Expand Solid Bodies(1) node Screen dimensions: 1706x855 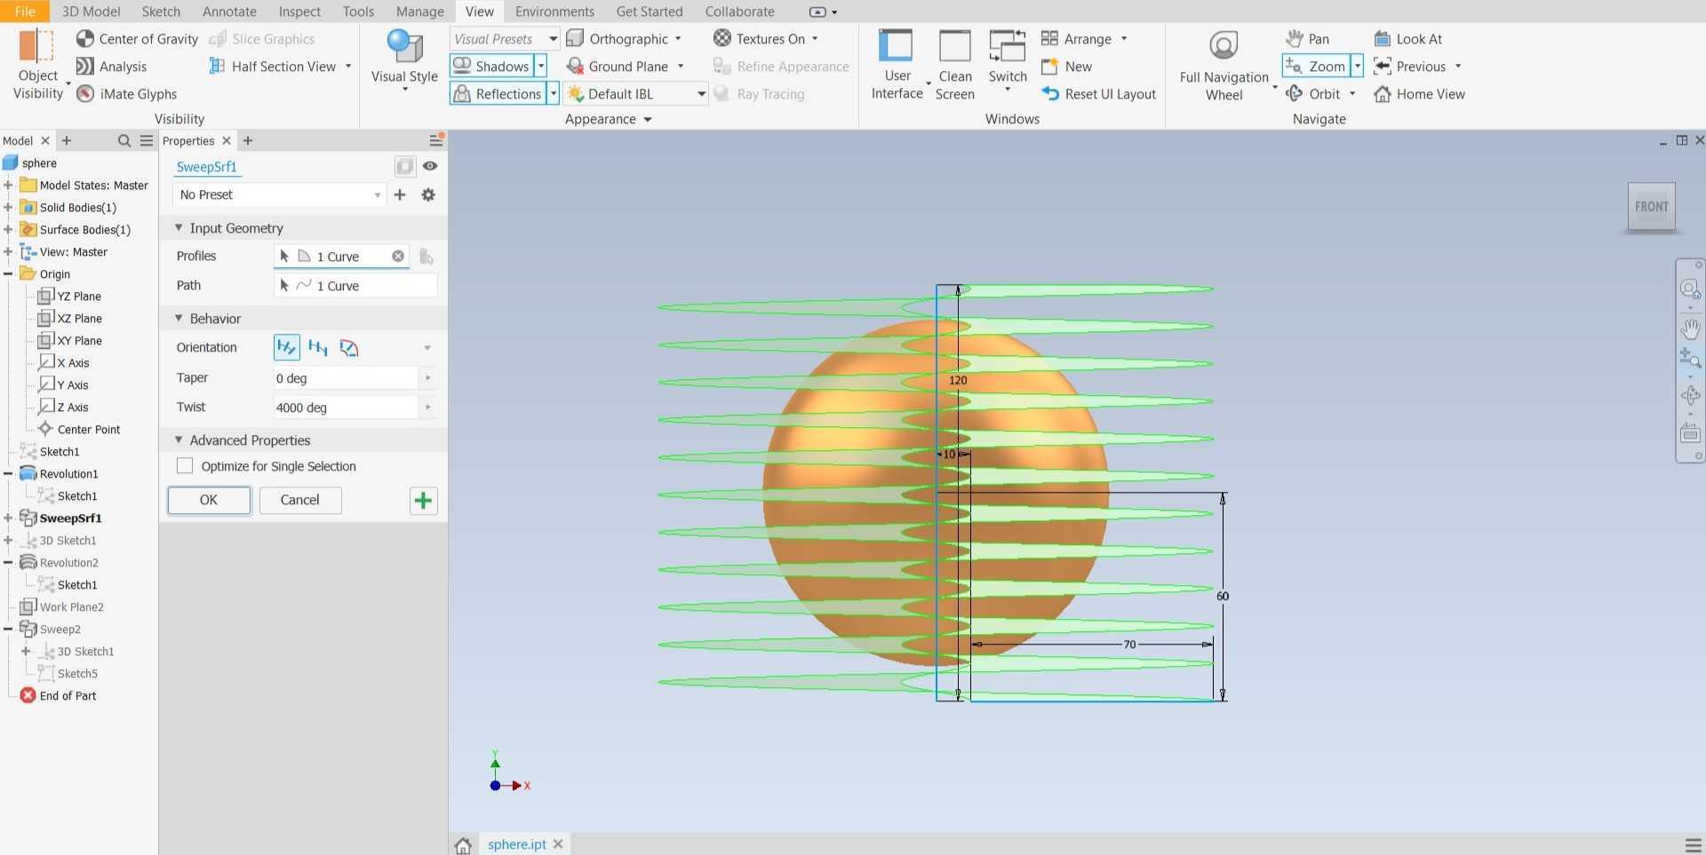click(x=8, y=208)
